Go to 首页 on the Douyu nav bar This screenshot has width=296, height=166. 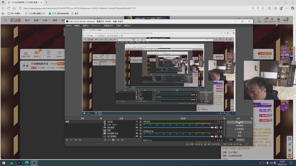[27, 20]
